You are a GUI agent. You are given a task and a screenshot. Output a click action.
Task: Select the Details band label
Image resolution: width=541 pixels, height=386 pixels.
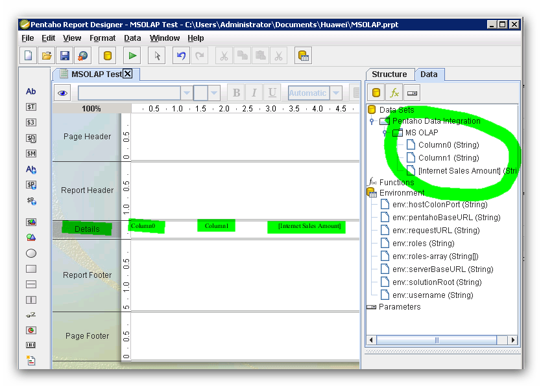pyautogui.click(x=87, y=229)
